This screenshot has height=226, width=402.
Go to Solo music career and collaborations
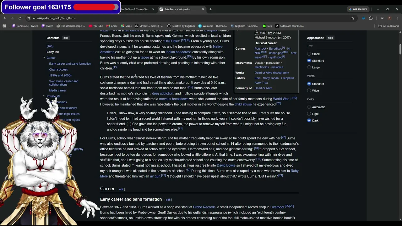pos(64,83)
